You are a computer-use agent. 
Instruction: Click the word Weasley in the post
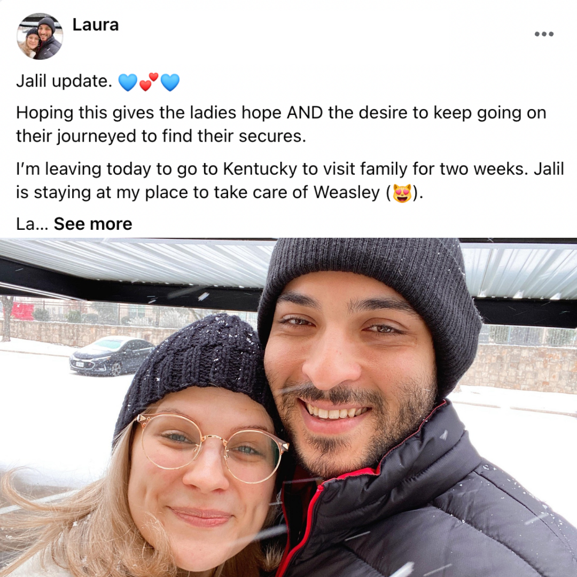pos(346,192)
